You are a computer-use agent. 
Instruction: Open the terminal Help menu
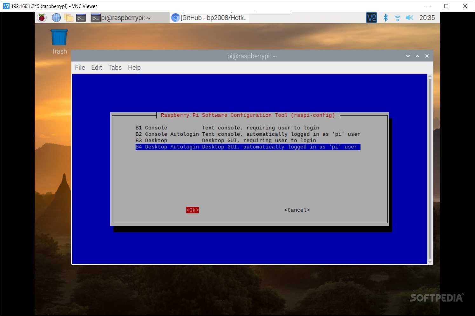[134, 68]
